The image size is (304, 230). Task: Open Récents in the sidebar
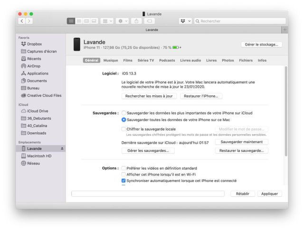pyautogui.click(x=31, y=59)
